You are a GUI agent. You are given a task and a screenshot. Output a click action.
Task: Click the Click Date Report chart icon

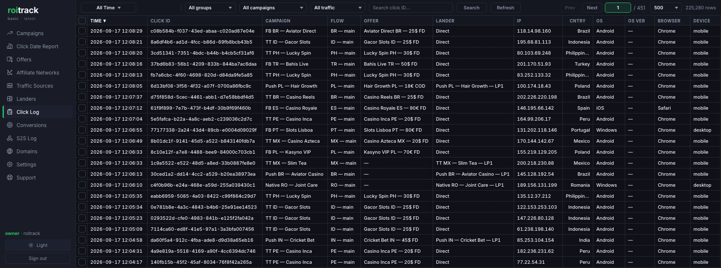[10, 46]
